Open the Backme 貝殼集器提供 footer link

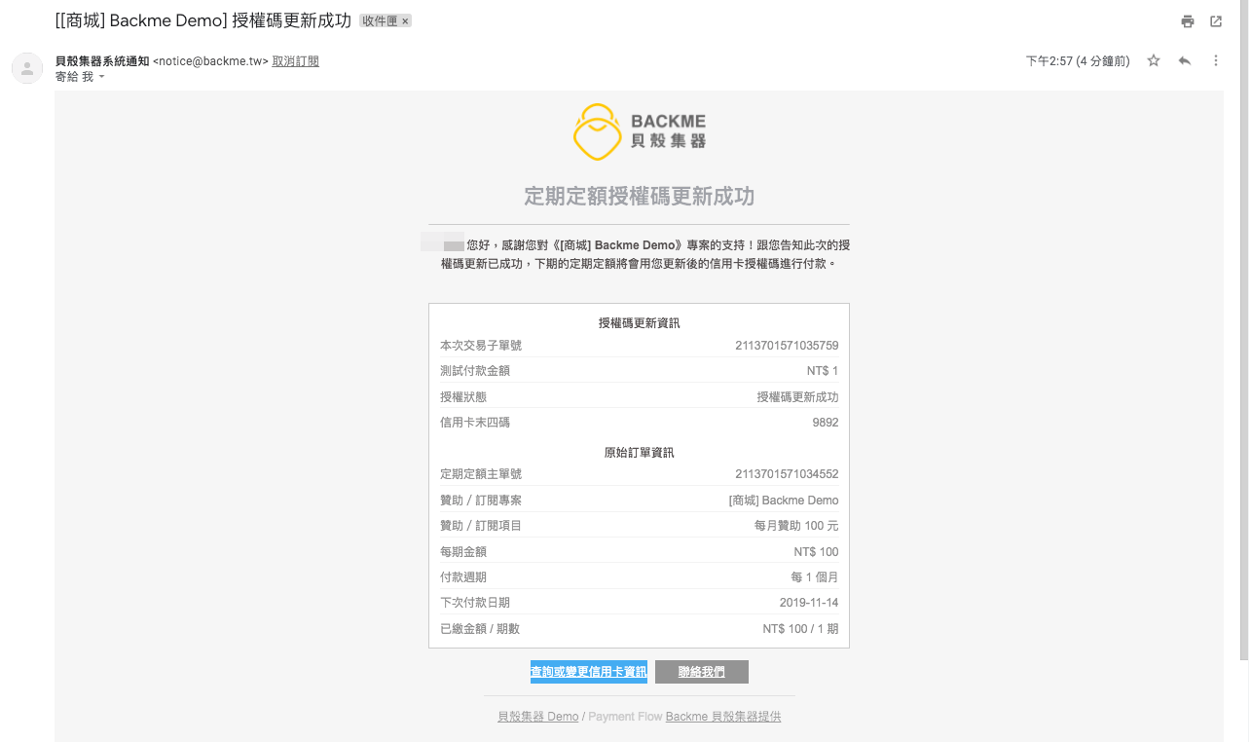click(723, 717)
